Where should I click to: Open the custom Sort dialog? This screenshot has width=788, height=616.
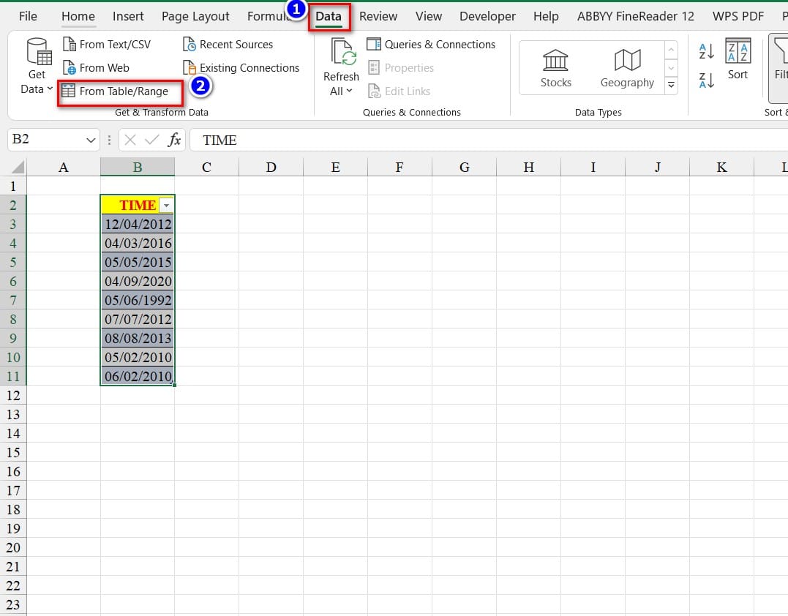[738, 60]
